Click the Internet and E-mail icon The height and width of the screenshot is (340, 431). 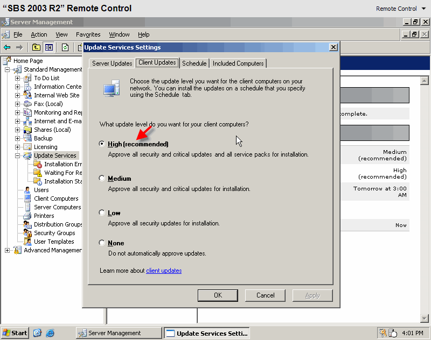coord(27,121)
